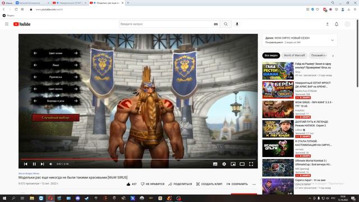
Task: Open the Scream Online video thumbnail
Action: click(278, 148)
